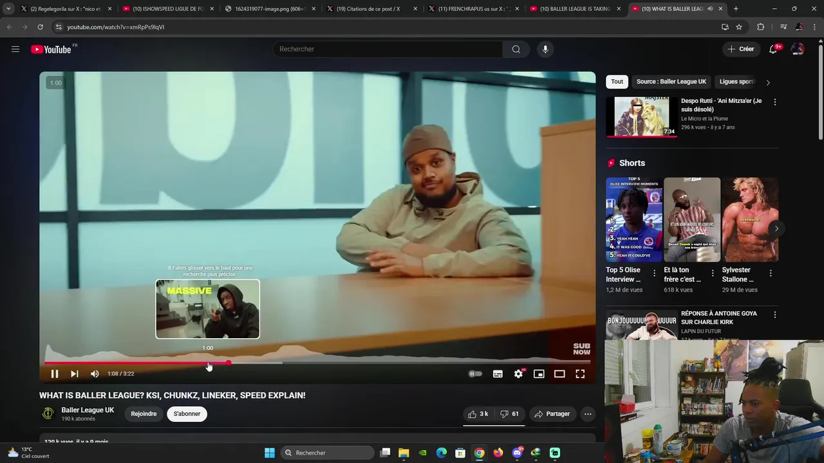
Task: Toggle the autoplay switch in player
Action: (475, 374)
